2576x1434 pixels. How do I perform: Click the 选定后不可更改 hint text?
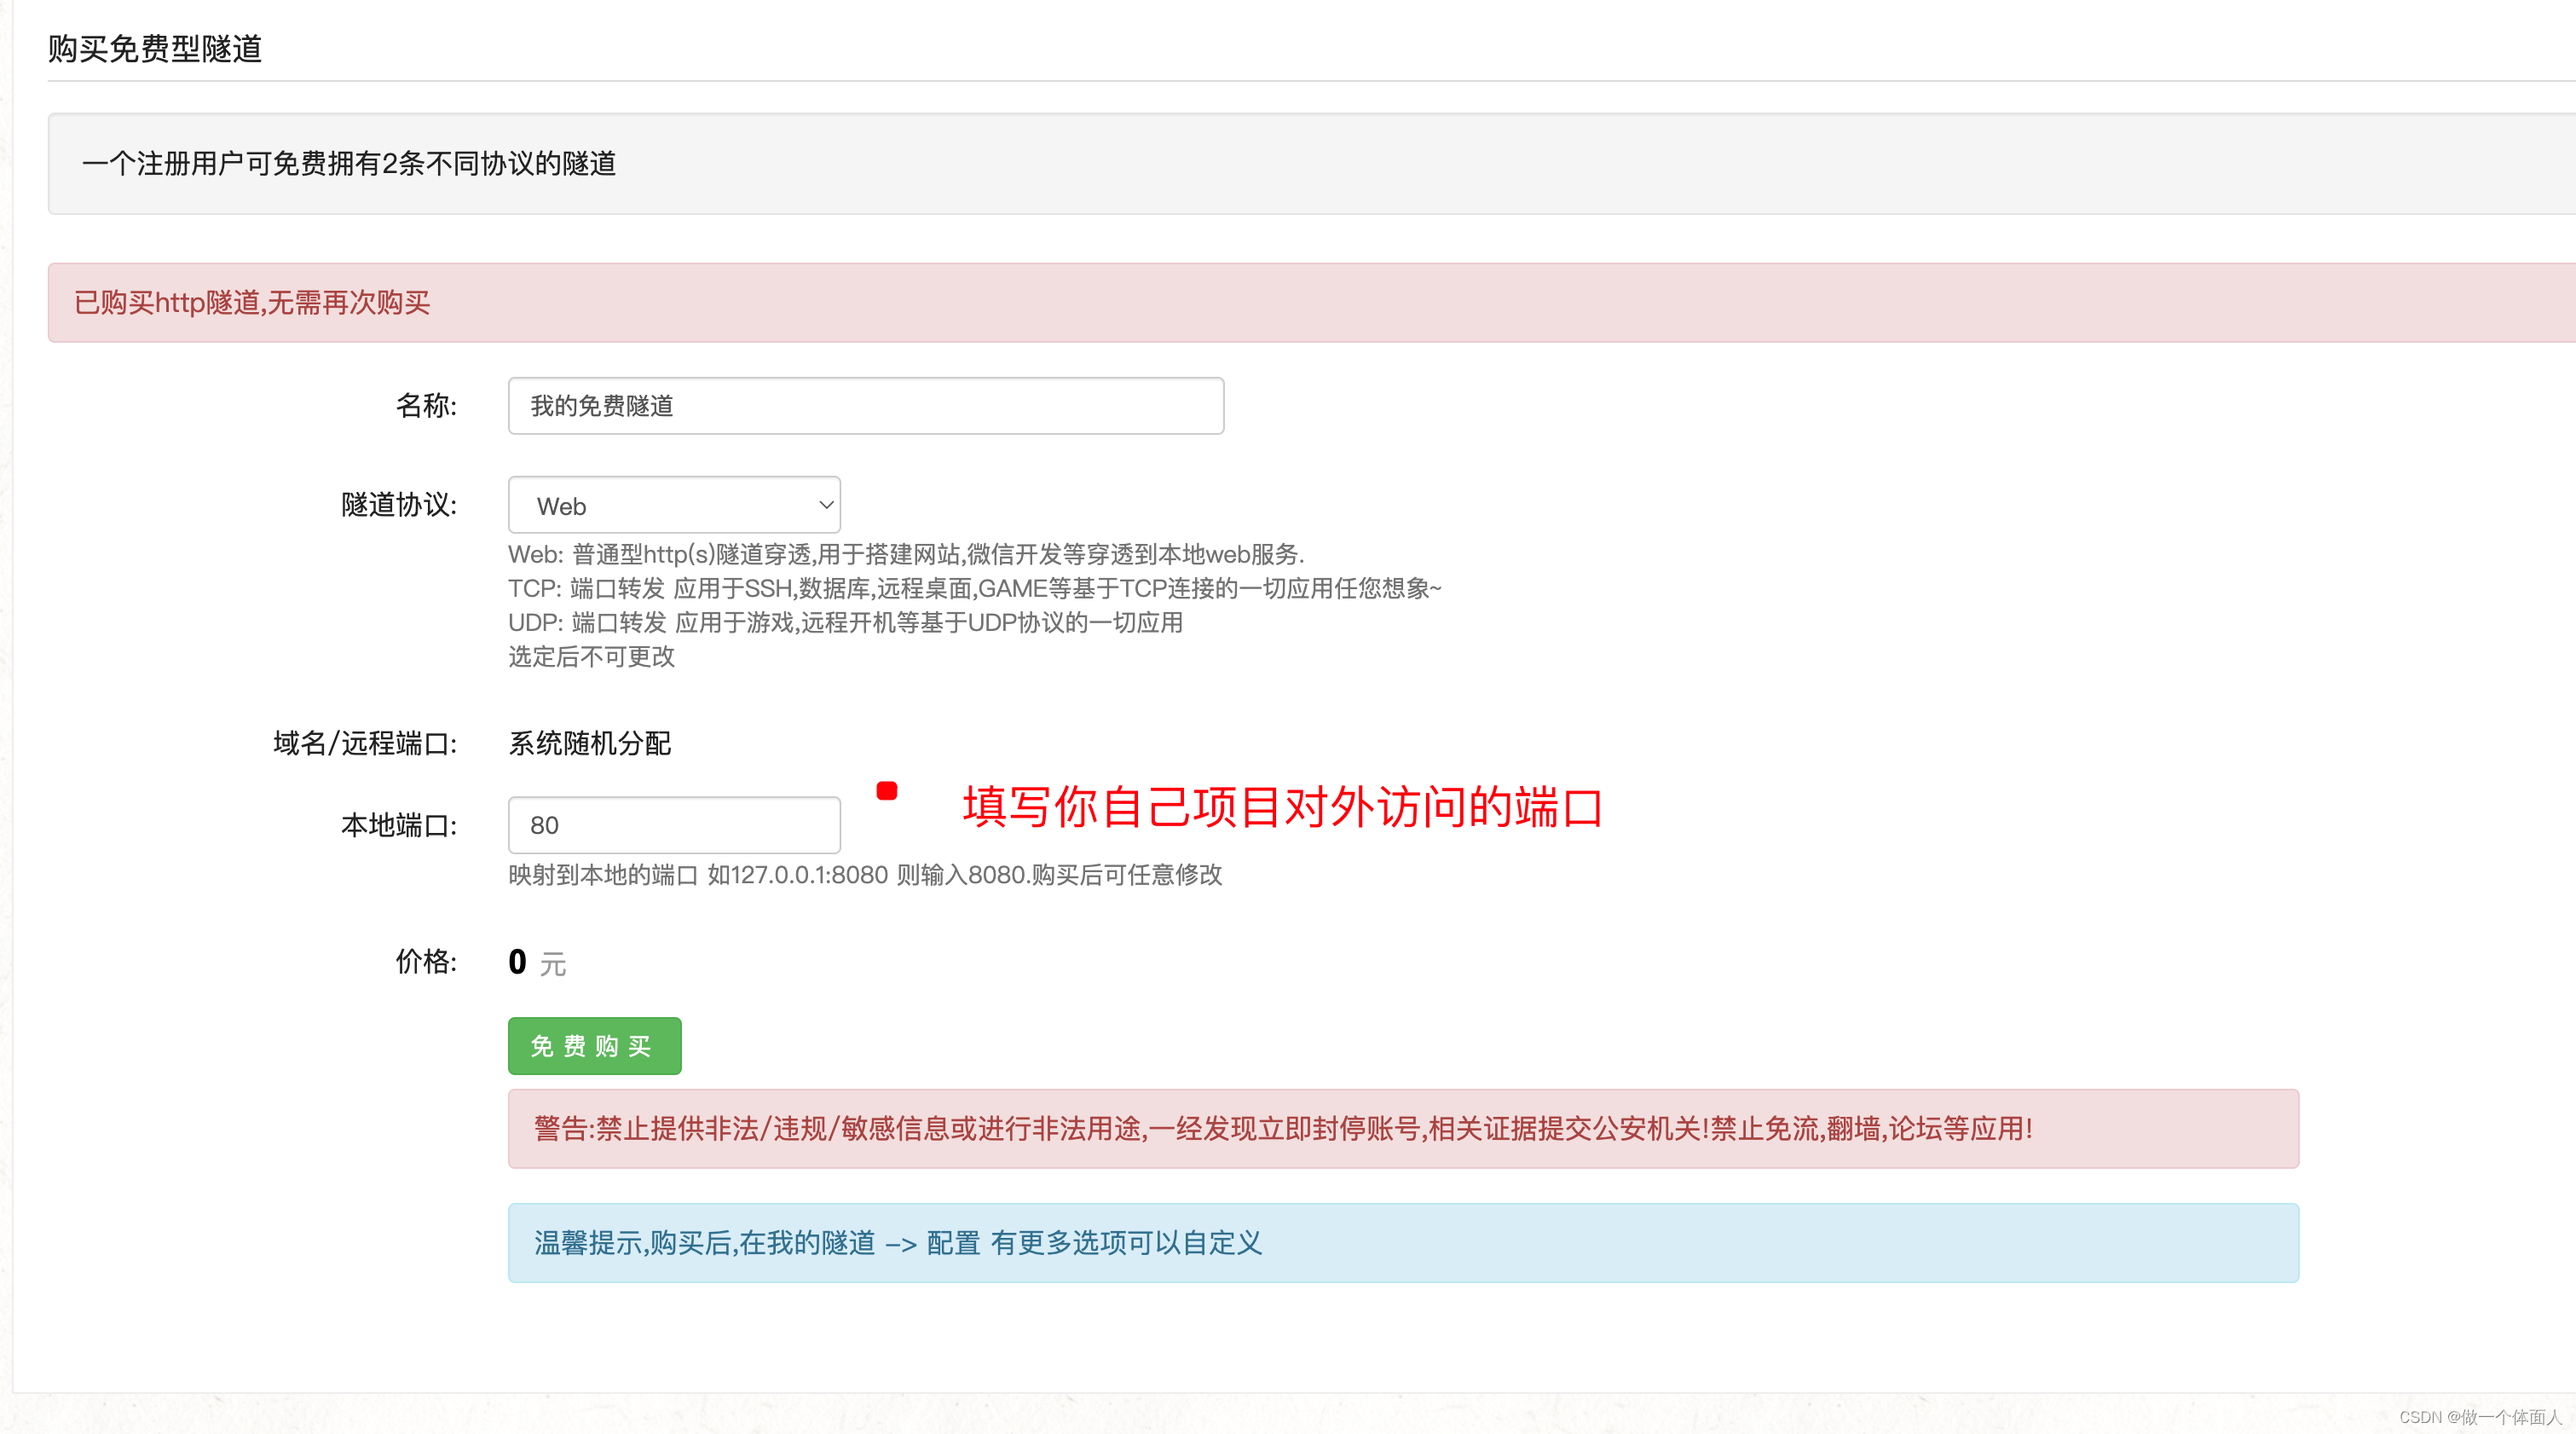tap(591, 656)
